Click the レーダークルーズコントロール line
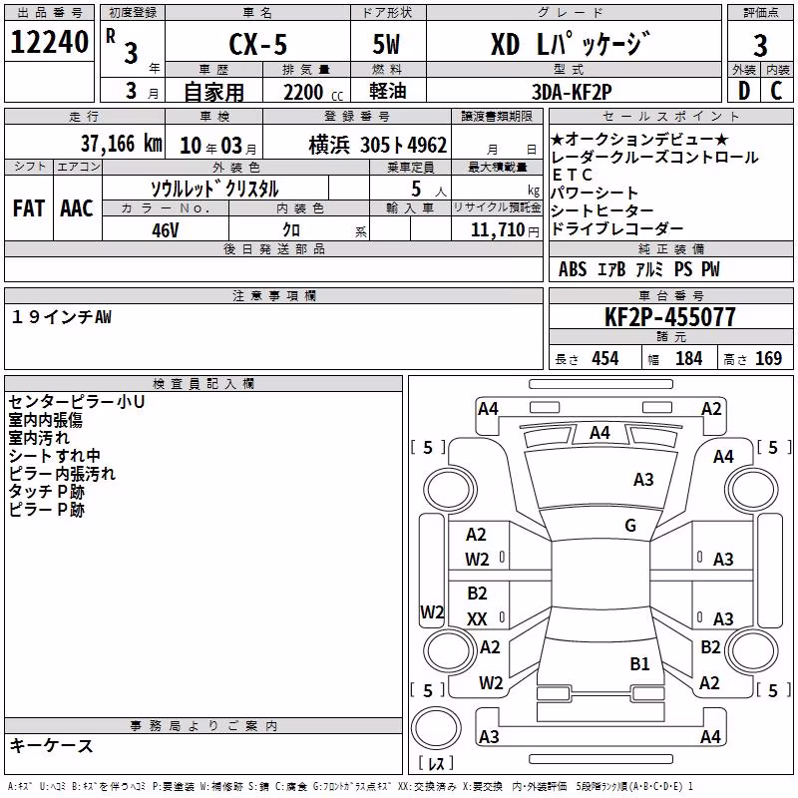The image size is (798, 798). [654, 158]
